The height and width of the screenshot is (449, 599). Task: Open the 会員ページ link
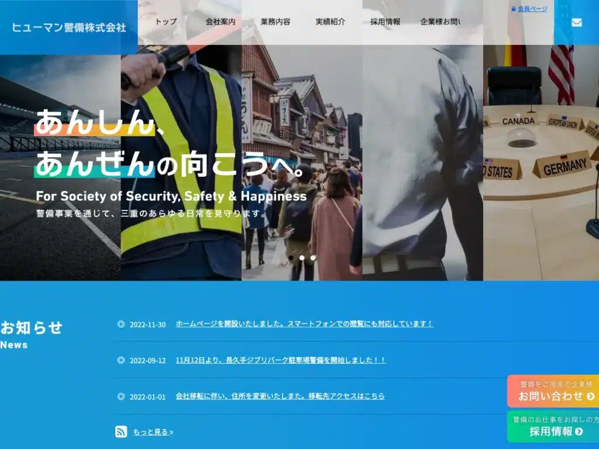(532, 9)
